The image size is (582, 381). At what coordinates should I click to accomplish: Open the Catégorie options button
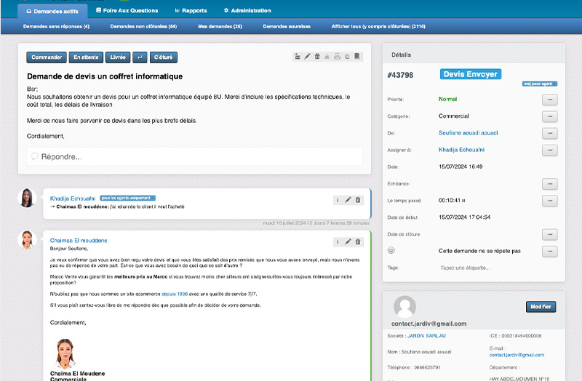(x=550, y=116)
